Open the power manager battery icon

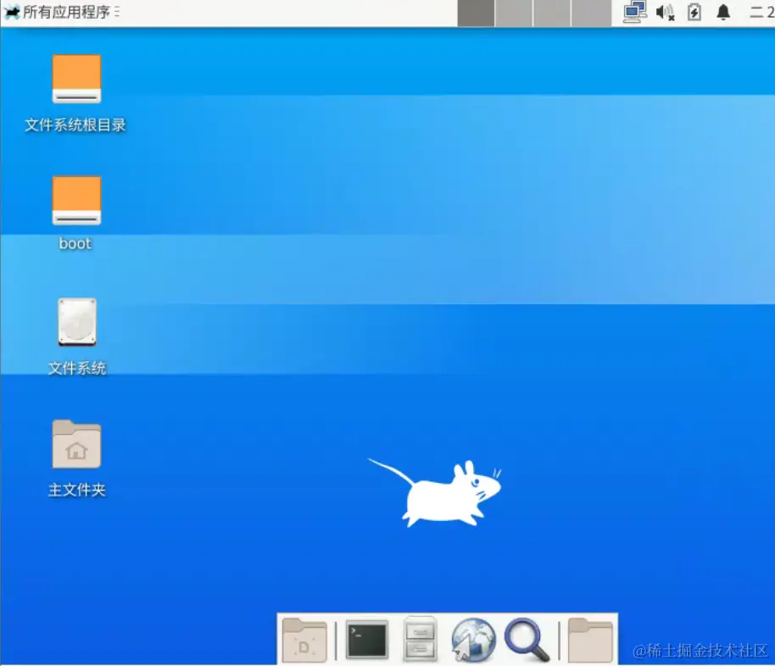tap(694, 12)
